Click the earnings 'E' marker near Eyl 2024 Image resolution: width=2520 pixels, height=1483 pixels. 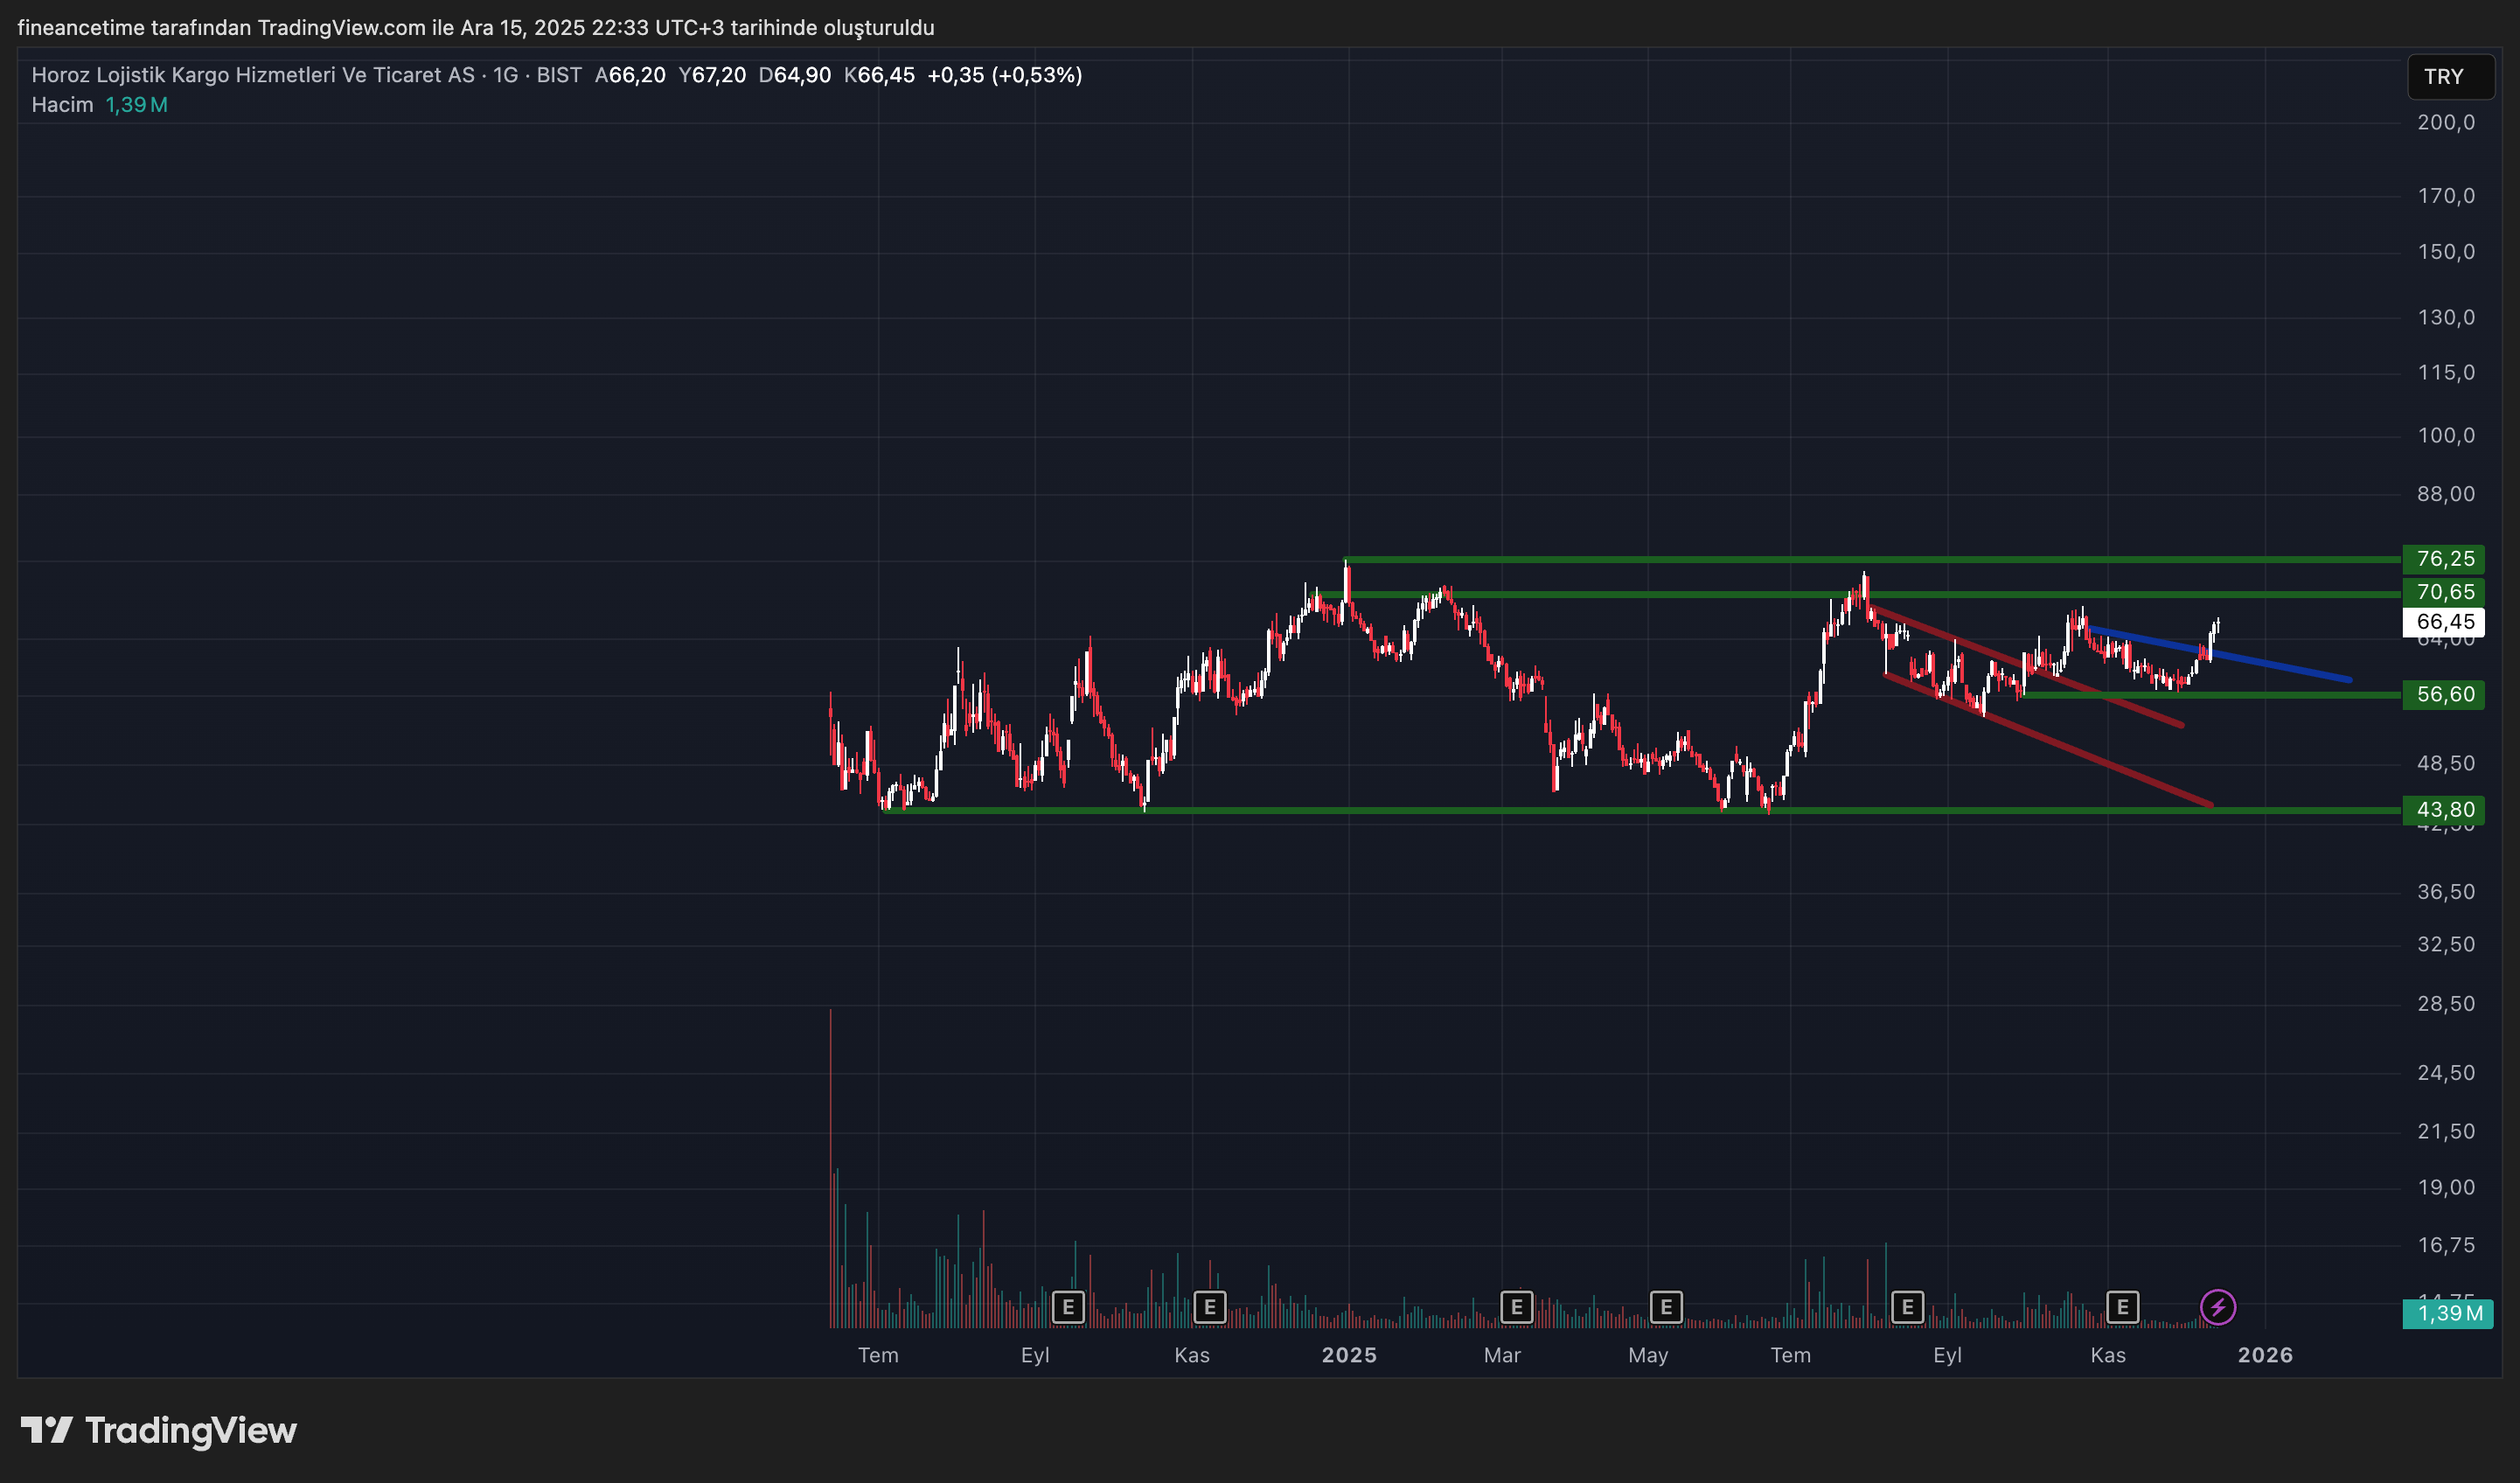click(x=1068, y=1306)
